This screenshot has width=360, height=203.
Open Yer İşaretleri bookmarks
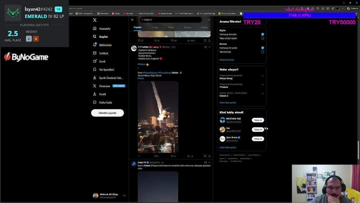point(103,70)
